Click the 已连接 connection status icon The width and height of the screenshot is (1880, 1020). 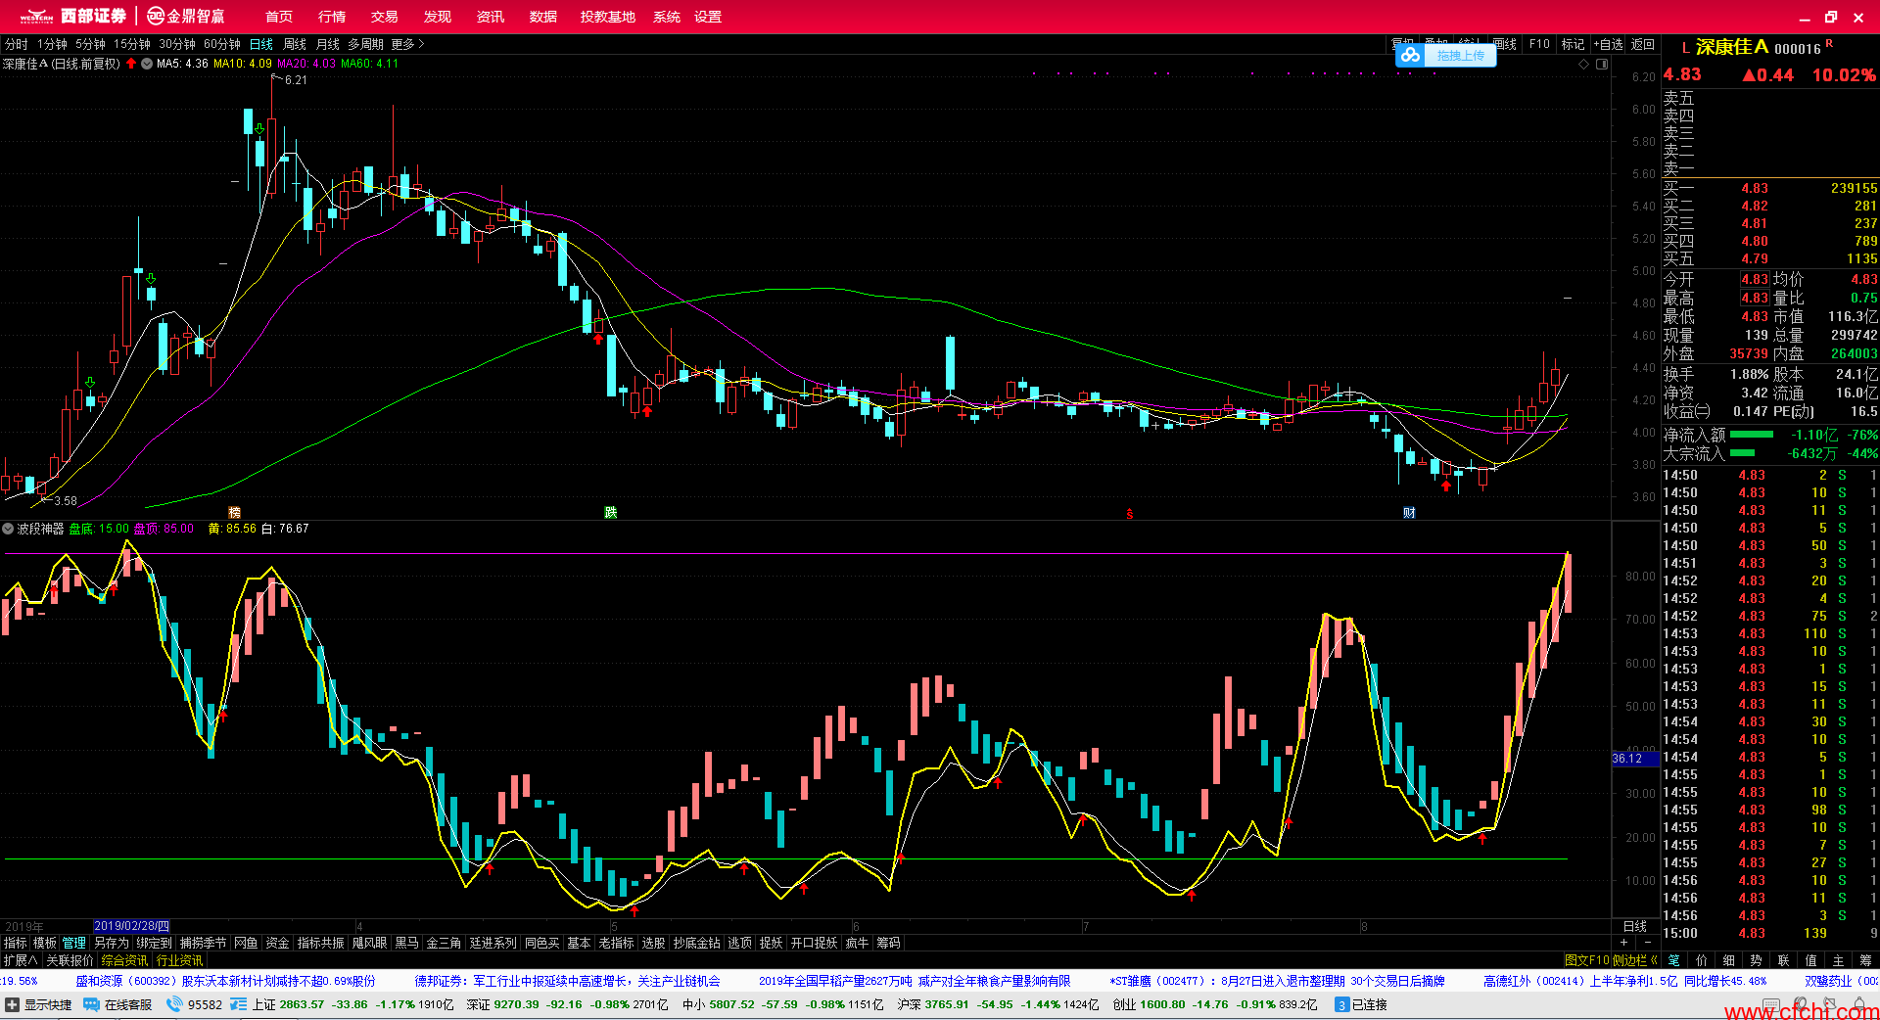click(x=1341, y=1004)
